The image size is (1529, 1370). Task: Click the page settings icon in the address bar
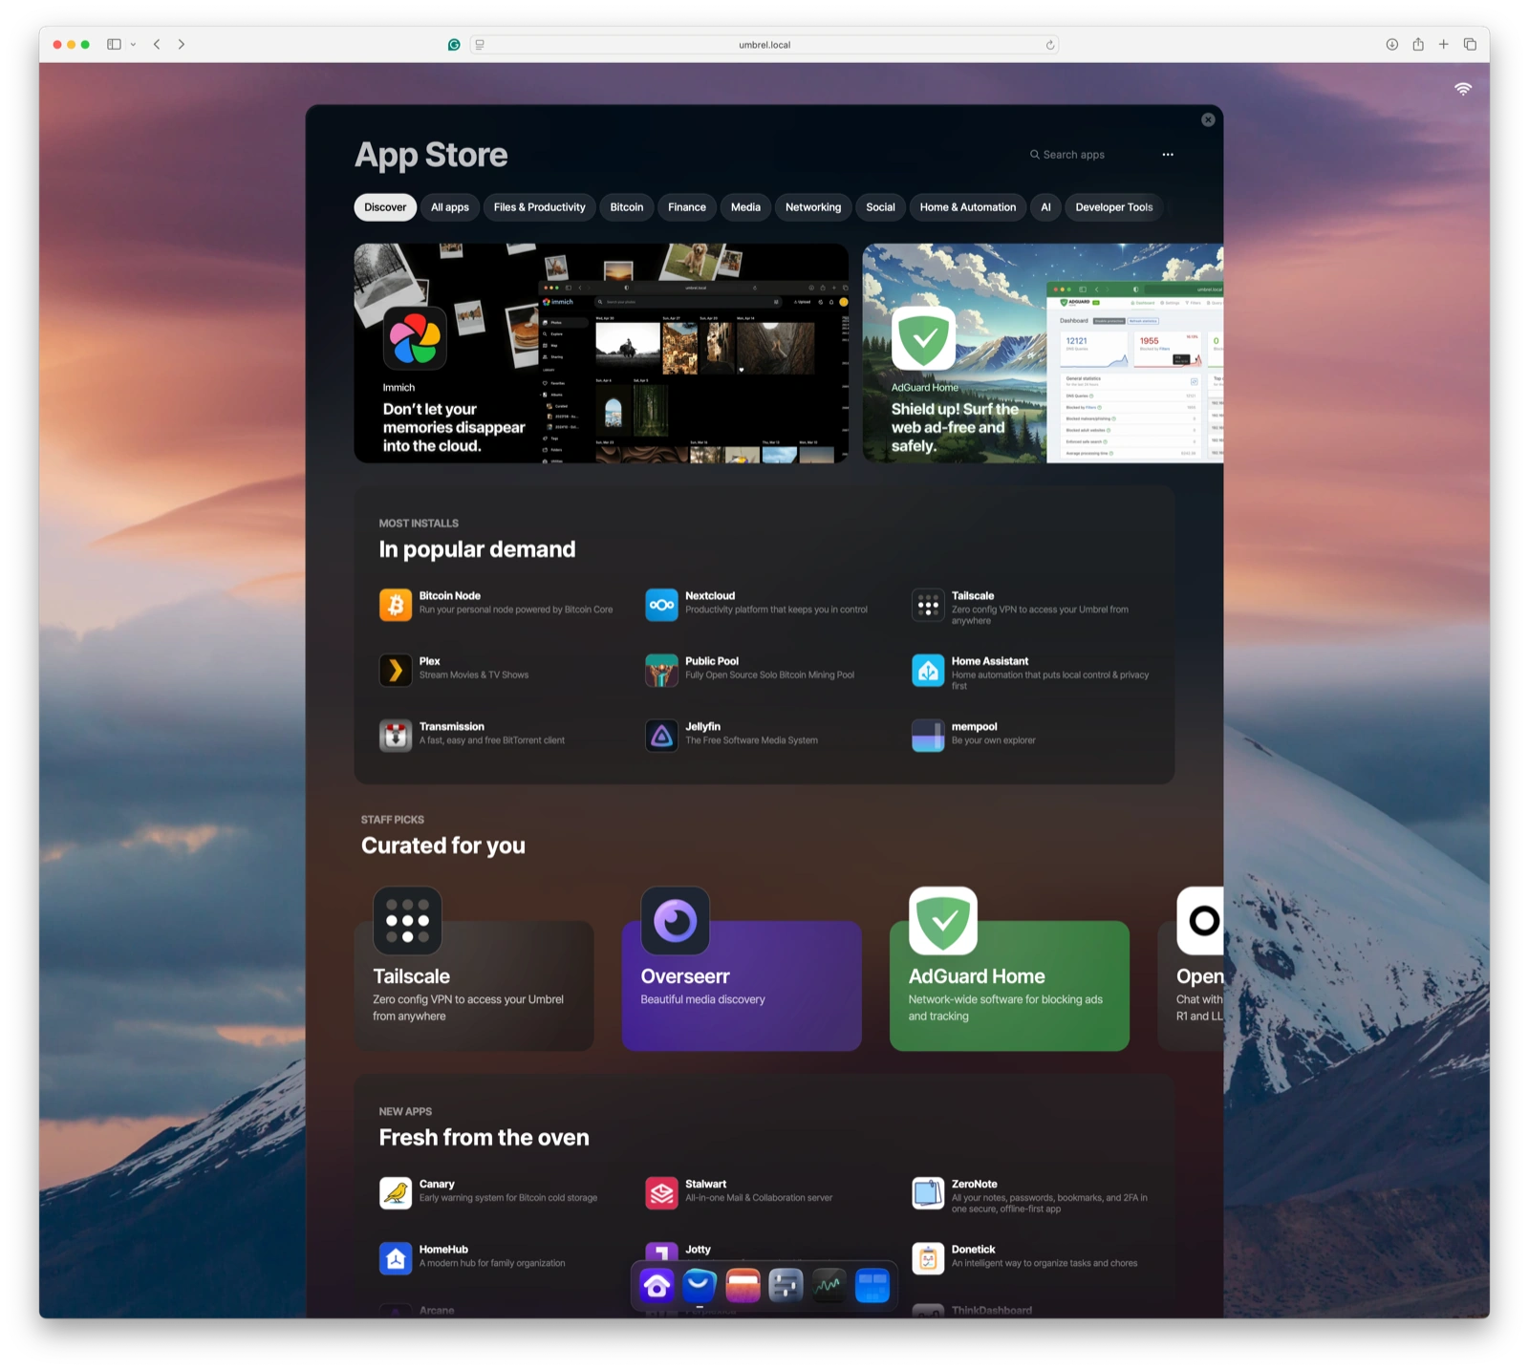pos(480,45)
